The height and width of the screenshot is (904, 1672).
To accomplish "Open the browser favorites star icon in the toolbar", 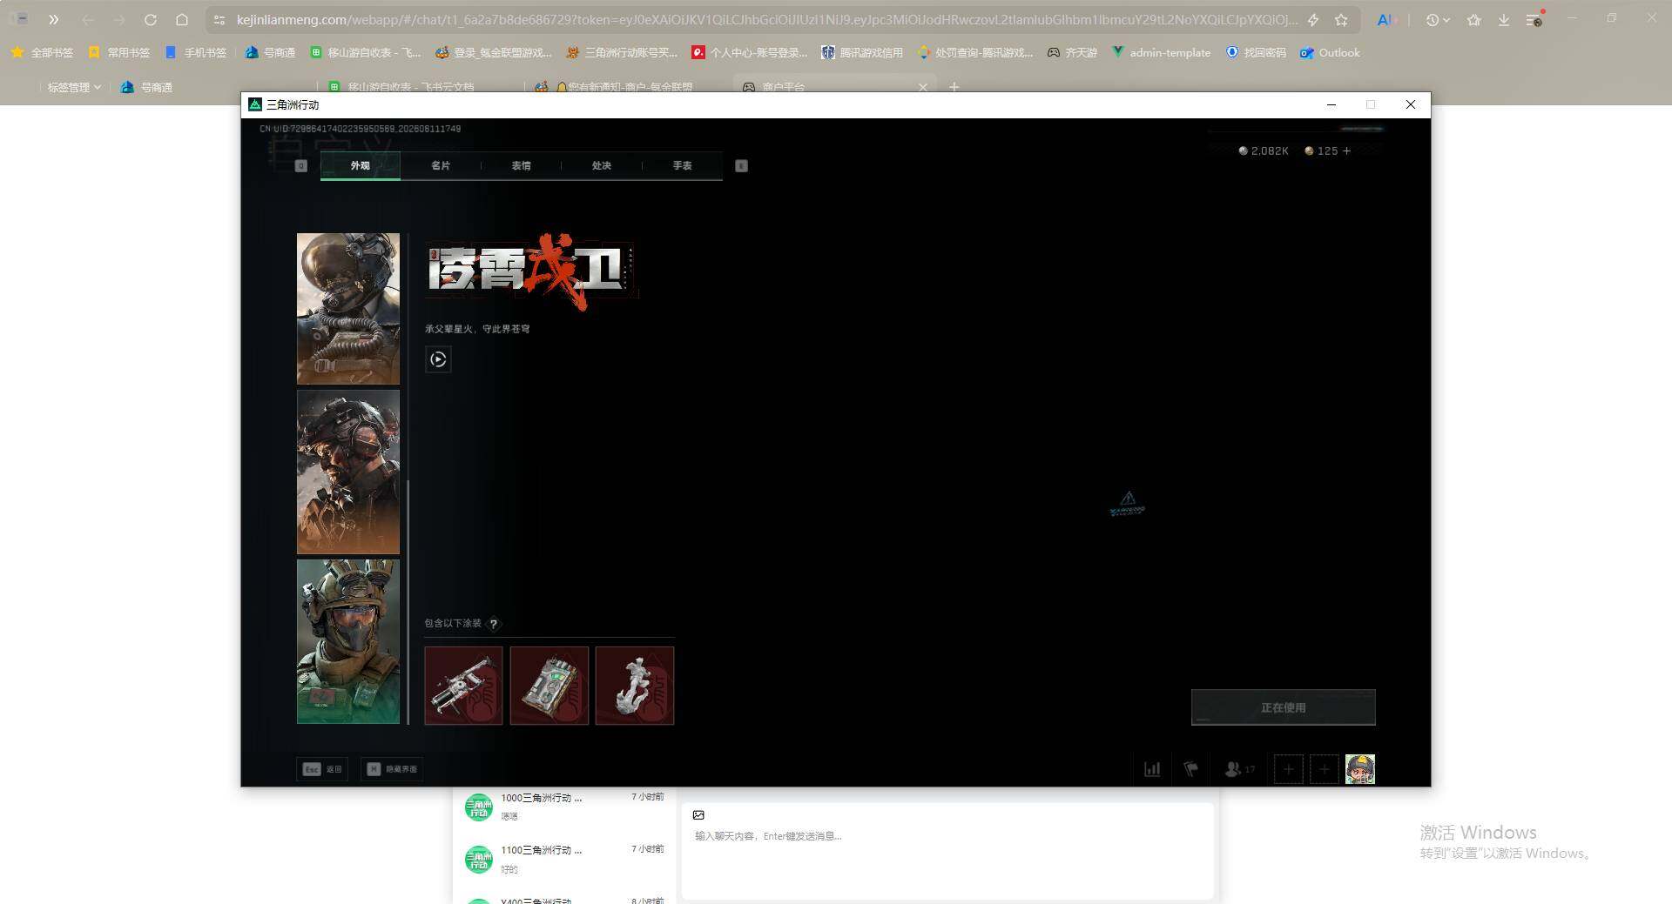I will [1473, 19].
